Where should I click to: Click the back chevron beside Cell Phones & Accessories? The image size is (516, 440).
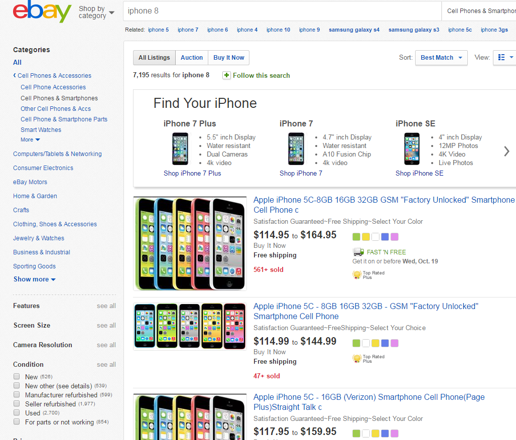click(15, 76)
